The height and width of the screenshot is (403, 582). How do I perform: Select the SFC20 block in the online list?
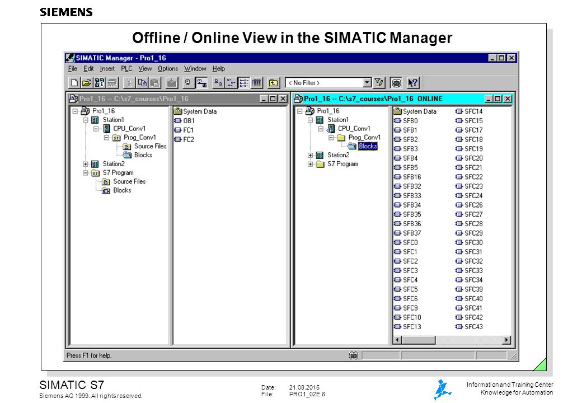(x=469, y=158)
